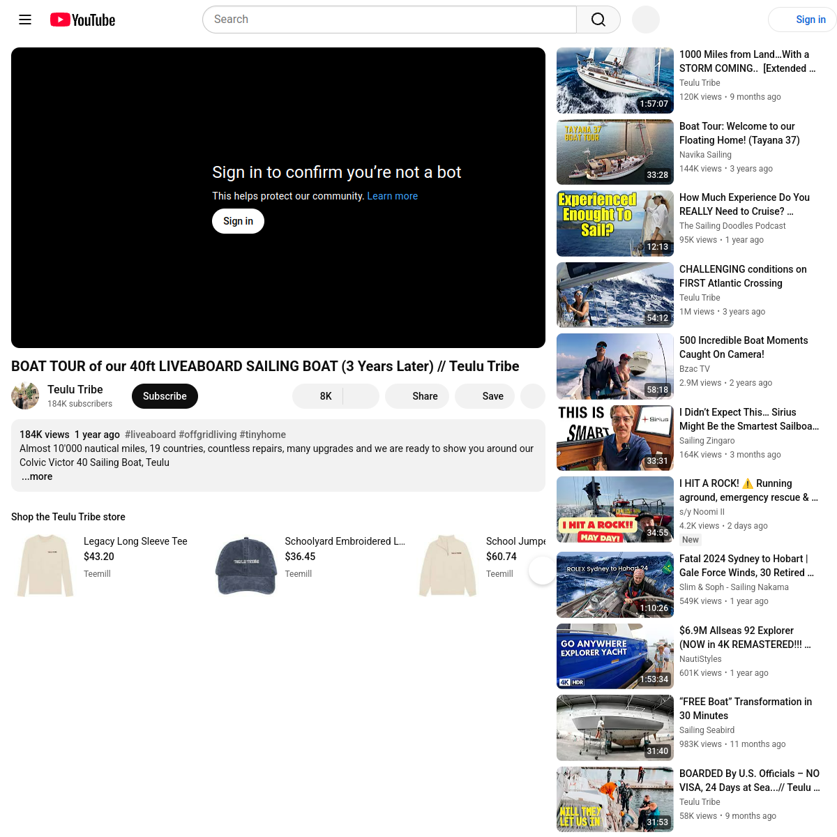The image size is (837, 837).
Task: Click the YouTube logo
Action: (x=83, y=20)
